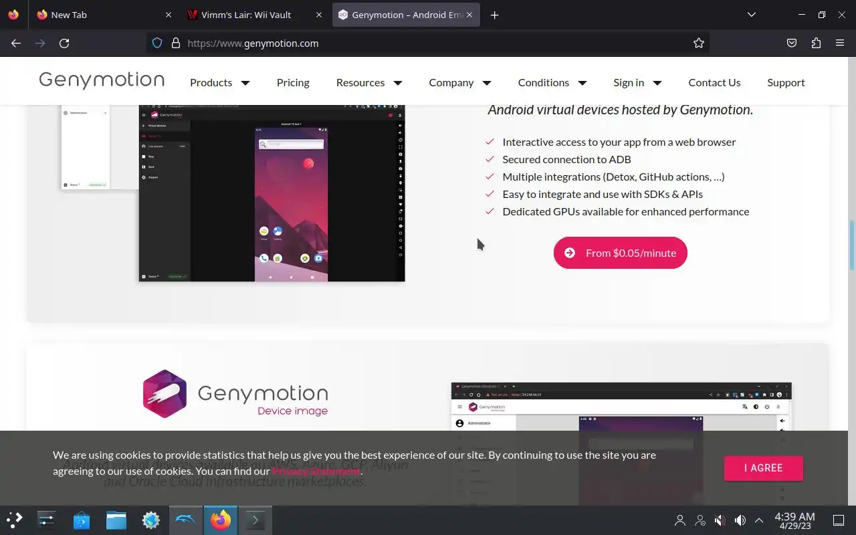Expand the Company menu
The image size is (856, 535).
459,82
